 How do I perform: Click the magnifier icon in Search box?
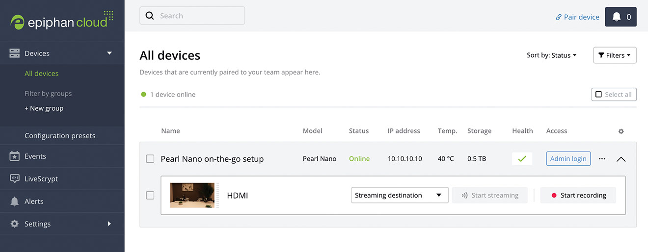(150, 16)
